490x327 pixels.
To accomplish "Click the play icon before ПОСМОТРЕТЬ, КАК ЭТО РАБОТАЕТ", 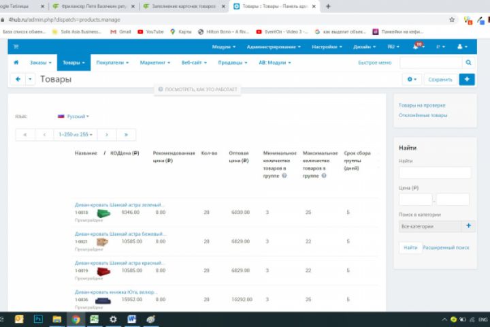I will pos(161,89).
